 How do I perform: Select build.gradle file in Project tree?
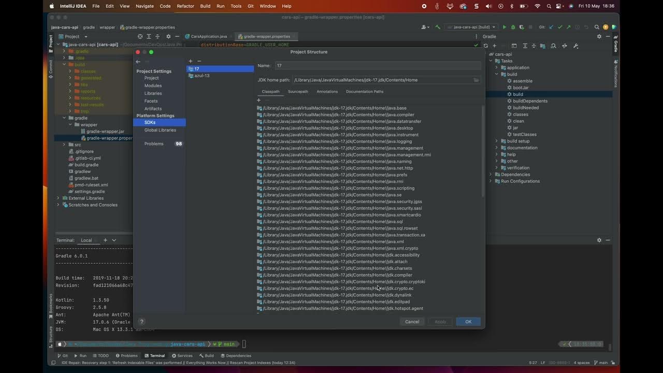[87, 165]
